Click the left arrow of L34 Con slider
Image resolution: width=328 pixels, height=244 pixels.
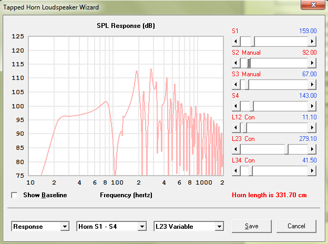coord(236,171)
